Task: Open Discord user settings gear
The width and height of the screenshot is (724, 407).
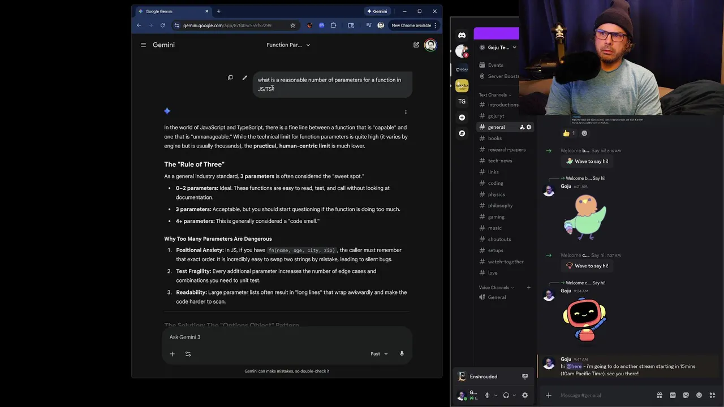Action: point(525,396)
